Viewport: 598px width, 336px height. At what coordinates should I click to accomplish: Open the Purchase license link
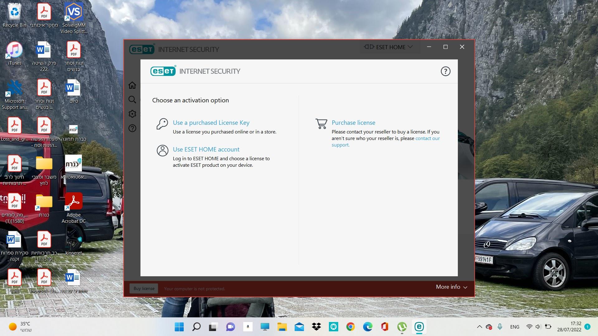click(354, 123)
